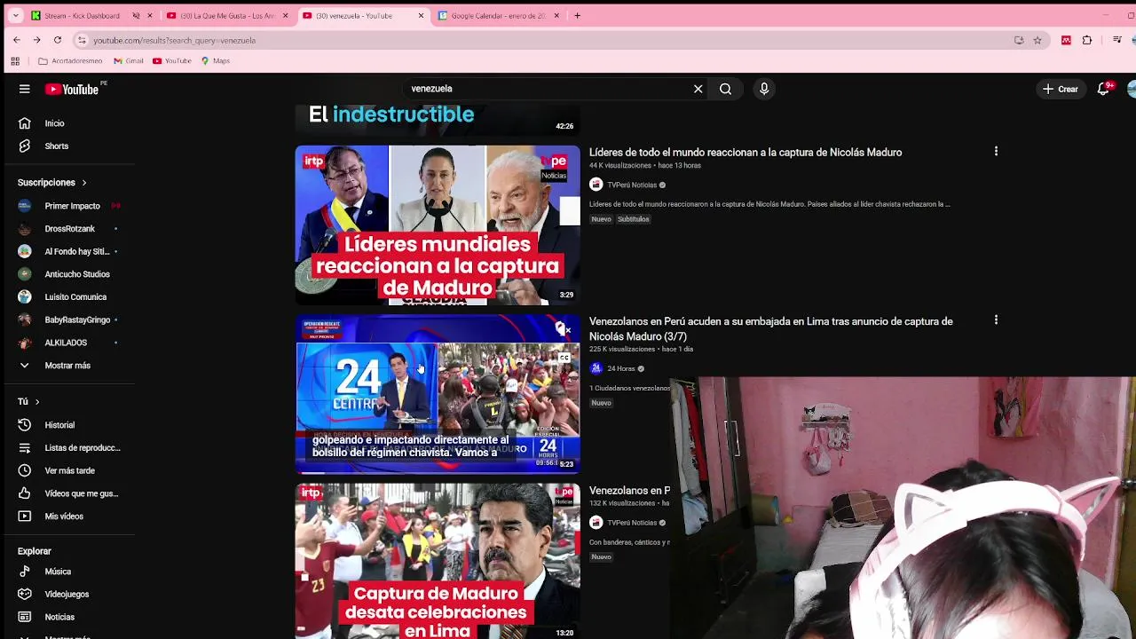
Task: Open 24 Horas channel link
Action: (620, 368)
